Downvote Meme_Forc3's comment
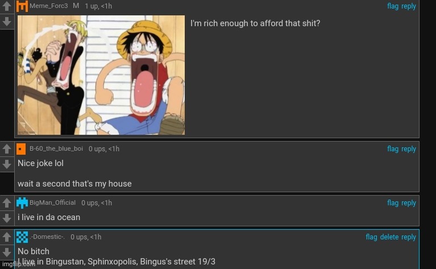This screenshot has height=269, width=436. pyautogui.click(x=6, y=22)
